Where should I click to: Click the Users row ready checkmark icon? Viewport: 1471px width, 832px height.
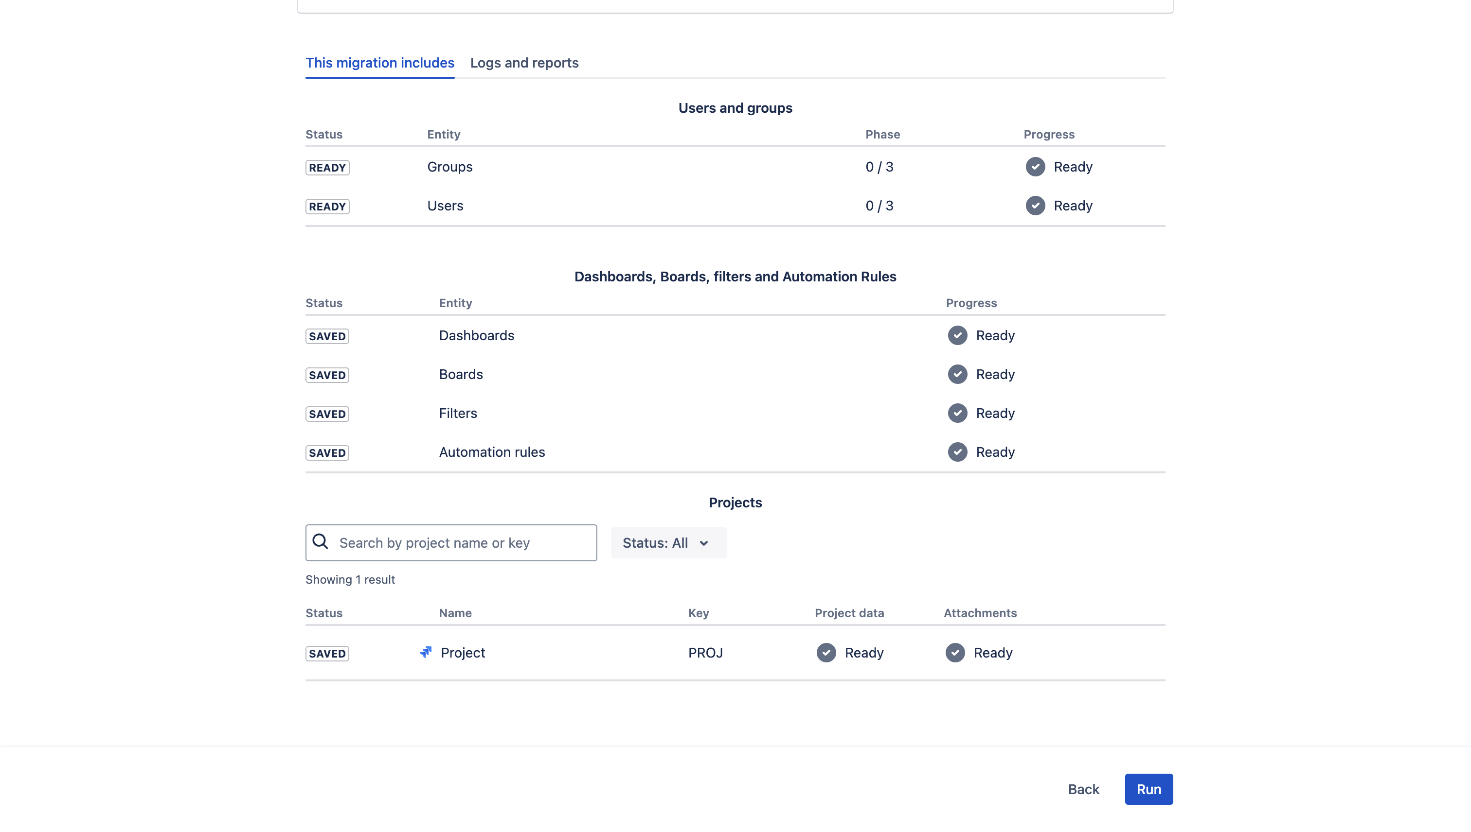point(1035,206)
